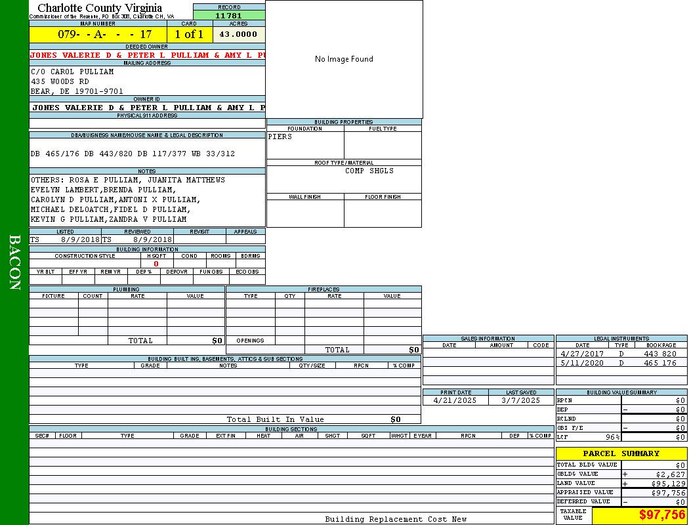Click the record number 11781 field
Screen dimensions: 689x525
(229, 16)
